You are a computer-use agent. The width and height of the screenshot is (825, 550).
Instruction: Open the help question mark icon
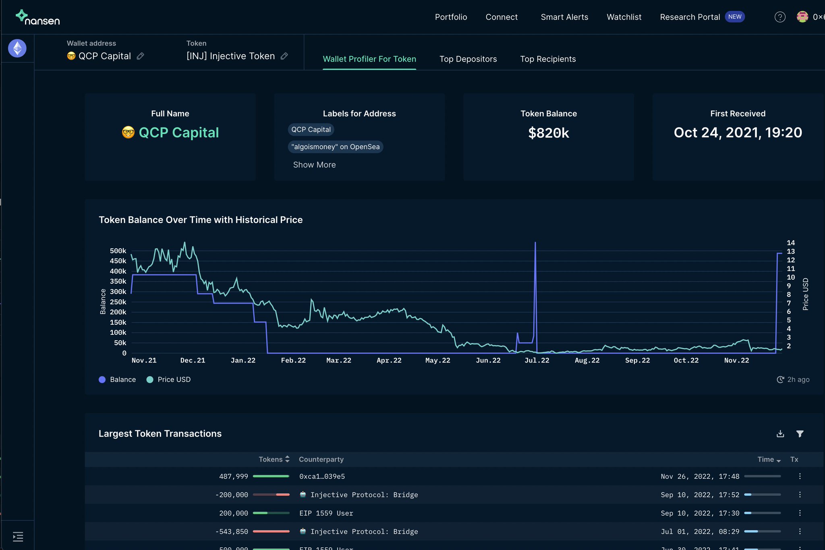(780, 17)
